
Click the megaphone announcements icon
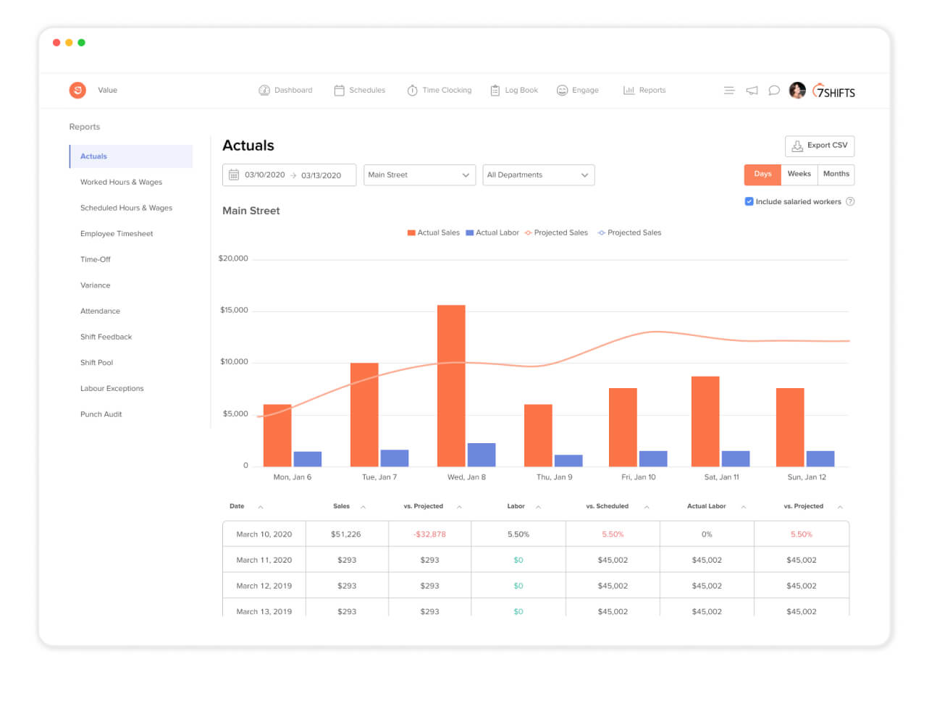click(x=752, y=91)
